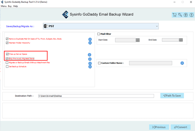Show info for Set Backup Schedule

pos(90,67)
